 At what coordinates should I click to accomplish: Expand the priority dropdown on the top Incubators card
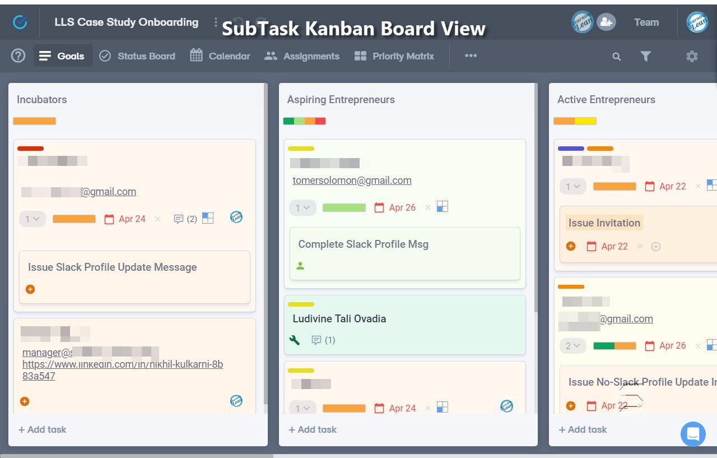32,219
